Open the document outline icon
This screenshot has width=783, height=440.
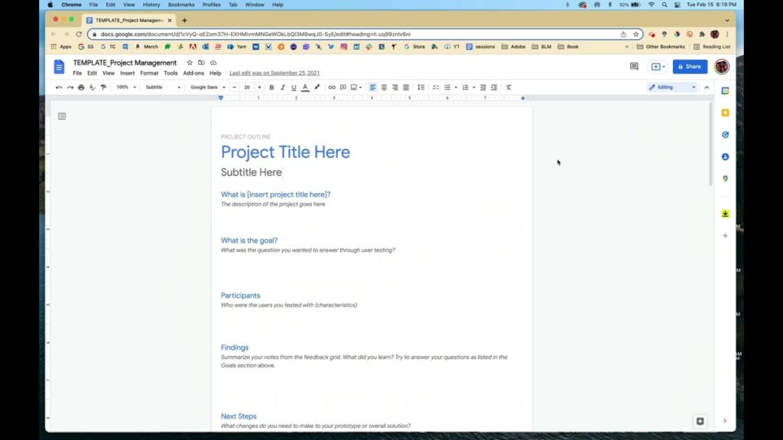tap(62, 116)
